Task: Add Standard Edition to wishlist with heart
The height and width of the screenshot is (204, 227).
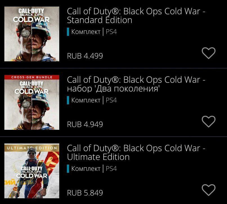Action: click(209, 53)
